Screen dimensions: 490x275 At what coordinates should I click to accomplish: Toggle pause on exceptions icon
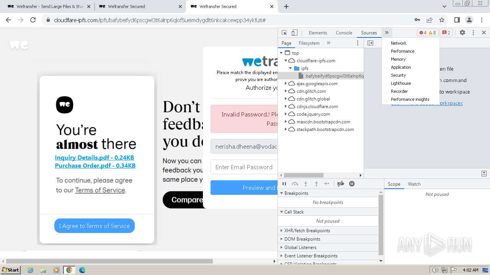(x=352, y=184)
